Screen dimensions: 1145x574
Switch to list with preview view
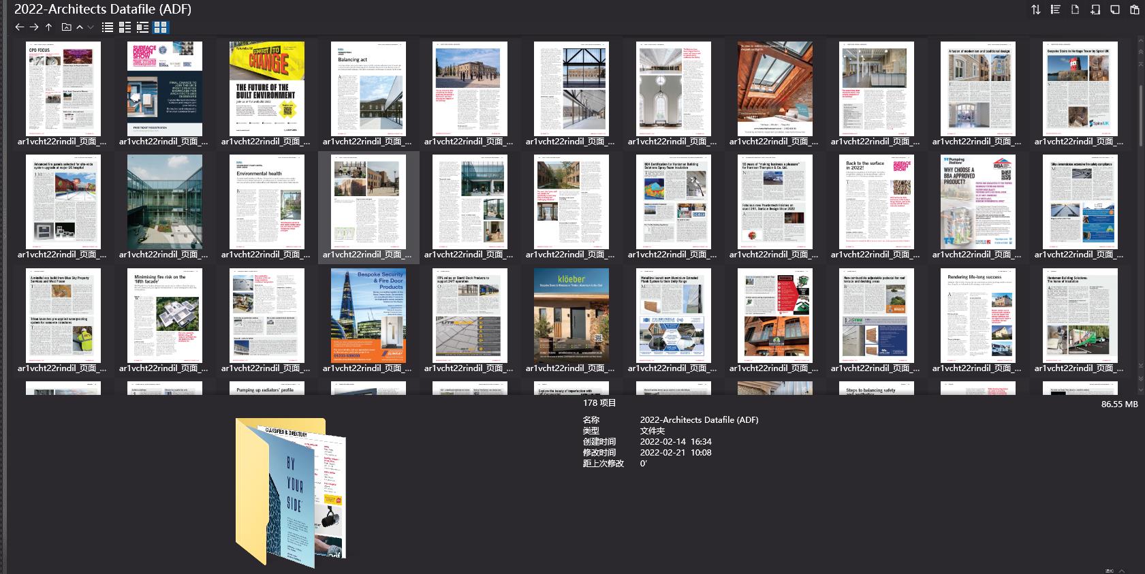pyautogui.click(x=142, y=27)
